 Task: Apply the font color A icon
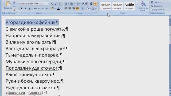58,9
